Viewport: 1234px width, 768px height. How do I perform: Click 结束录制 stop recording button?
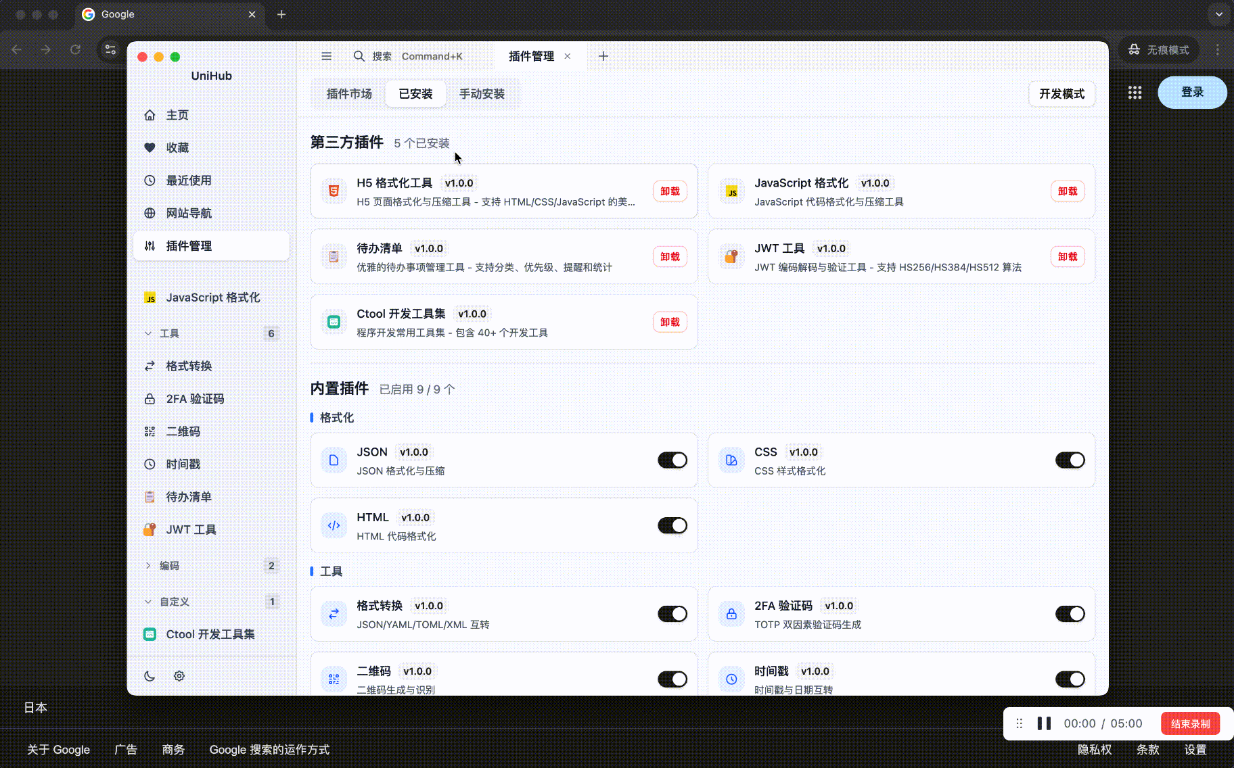click(x=1190, y=723)
